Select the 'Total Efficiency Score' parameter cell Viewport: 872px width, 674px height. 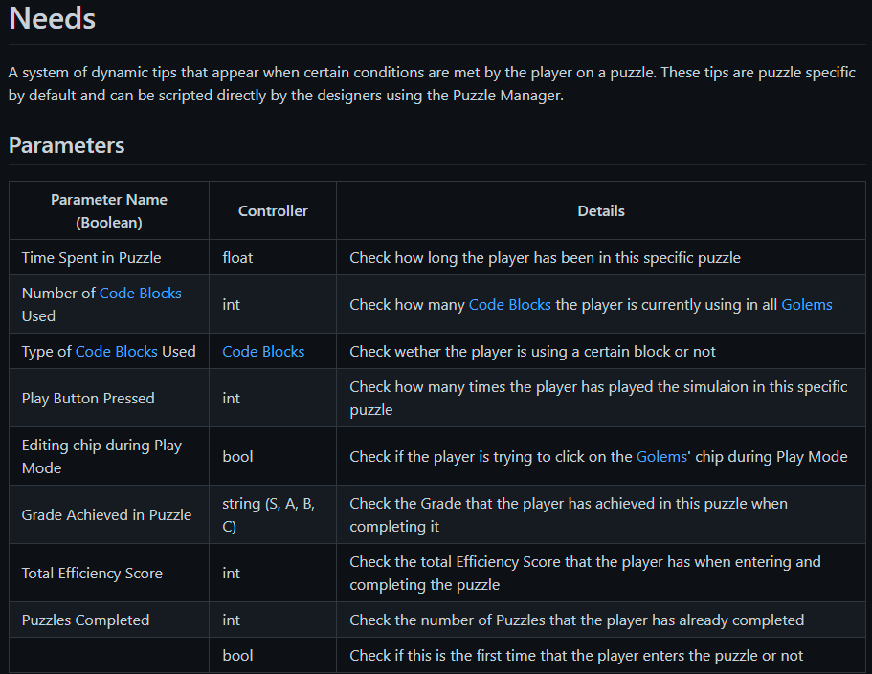pos(92,574)
